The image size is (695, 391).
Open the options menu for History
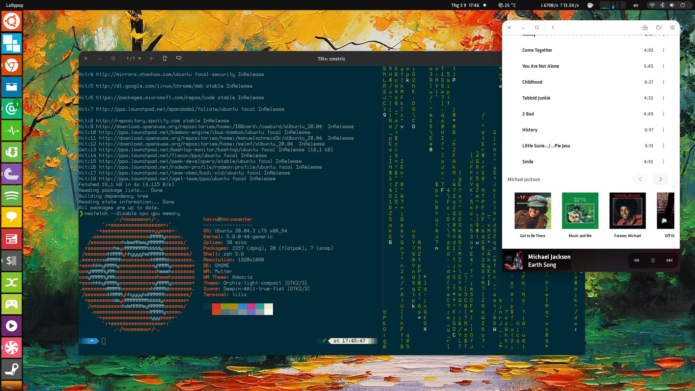[x=664, y=130]
